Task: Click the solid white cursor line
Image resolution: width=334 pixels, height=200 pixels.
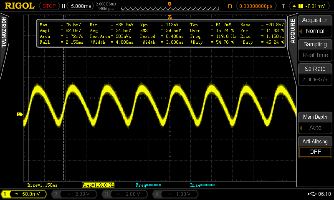Action: [28, 98]
